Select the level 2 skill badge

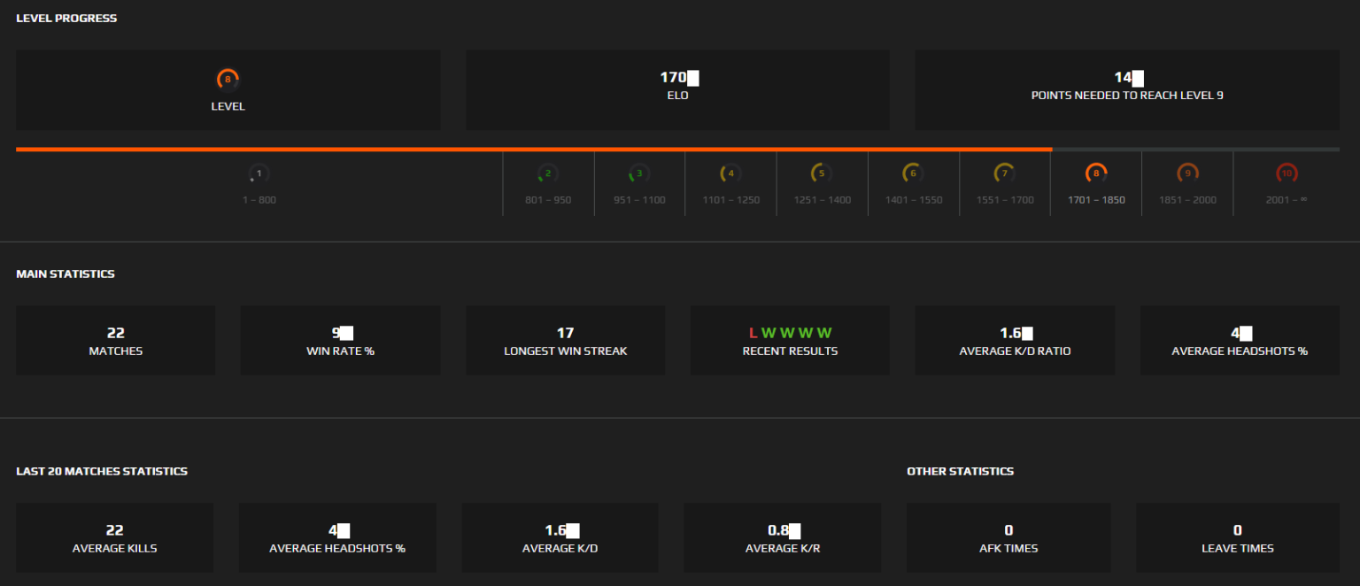[548, 173]
